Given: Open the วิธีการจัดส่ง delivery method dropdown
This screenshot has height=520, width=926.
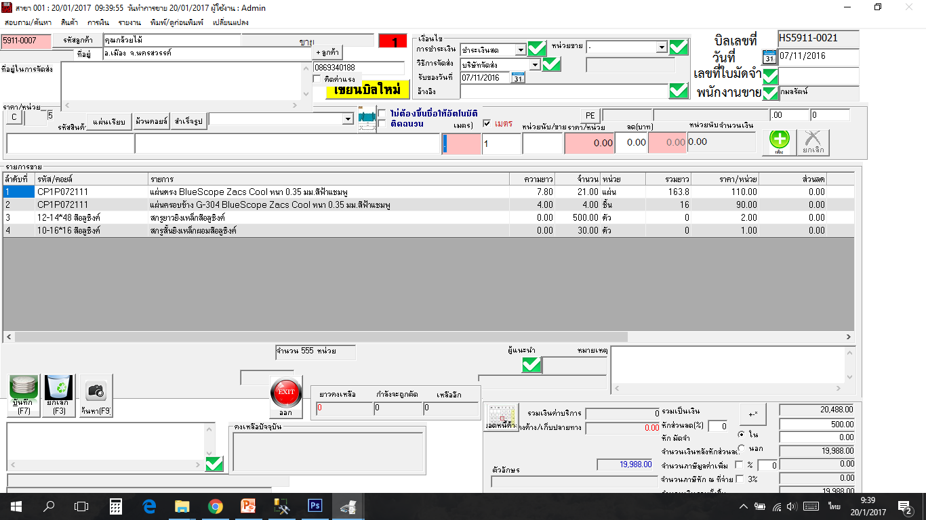Looking at the screenshot, I should [x=535, y=64].
